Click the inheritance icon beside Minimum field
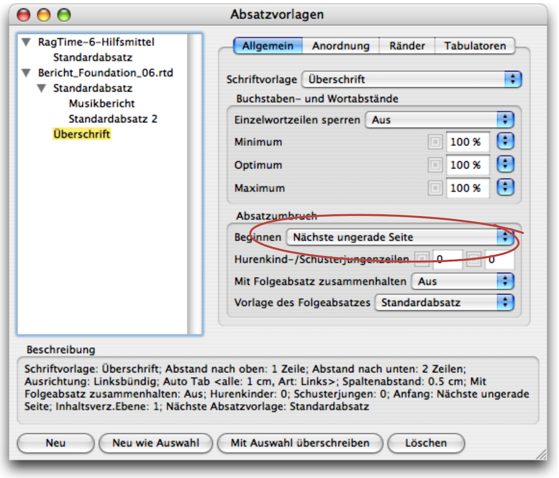 pos(435,142)
